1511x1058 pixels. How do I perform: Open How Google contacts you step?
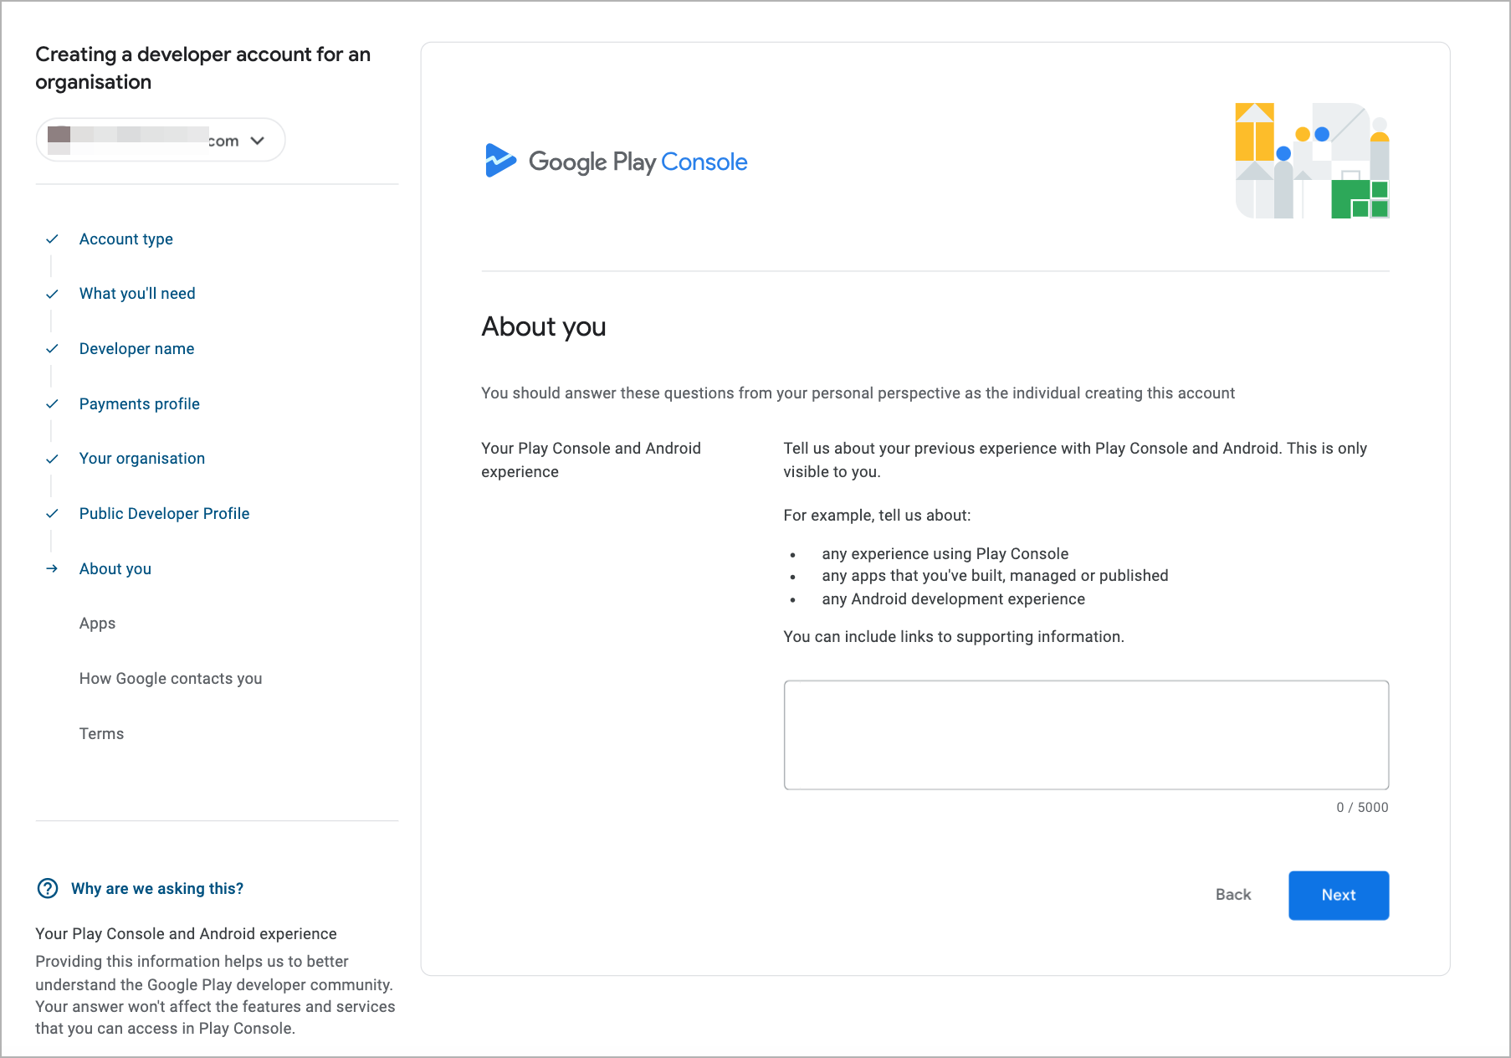[x=171, y=679]
